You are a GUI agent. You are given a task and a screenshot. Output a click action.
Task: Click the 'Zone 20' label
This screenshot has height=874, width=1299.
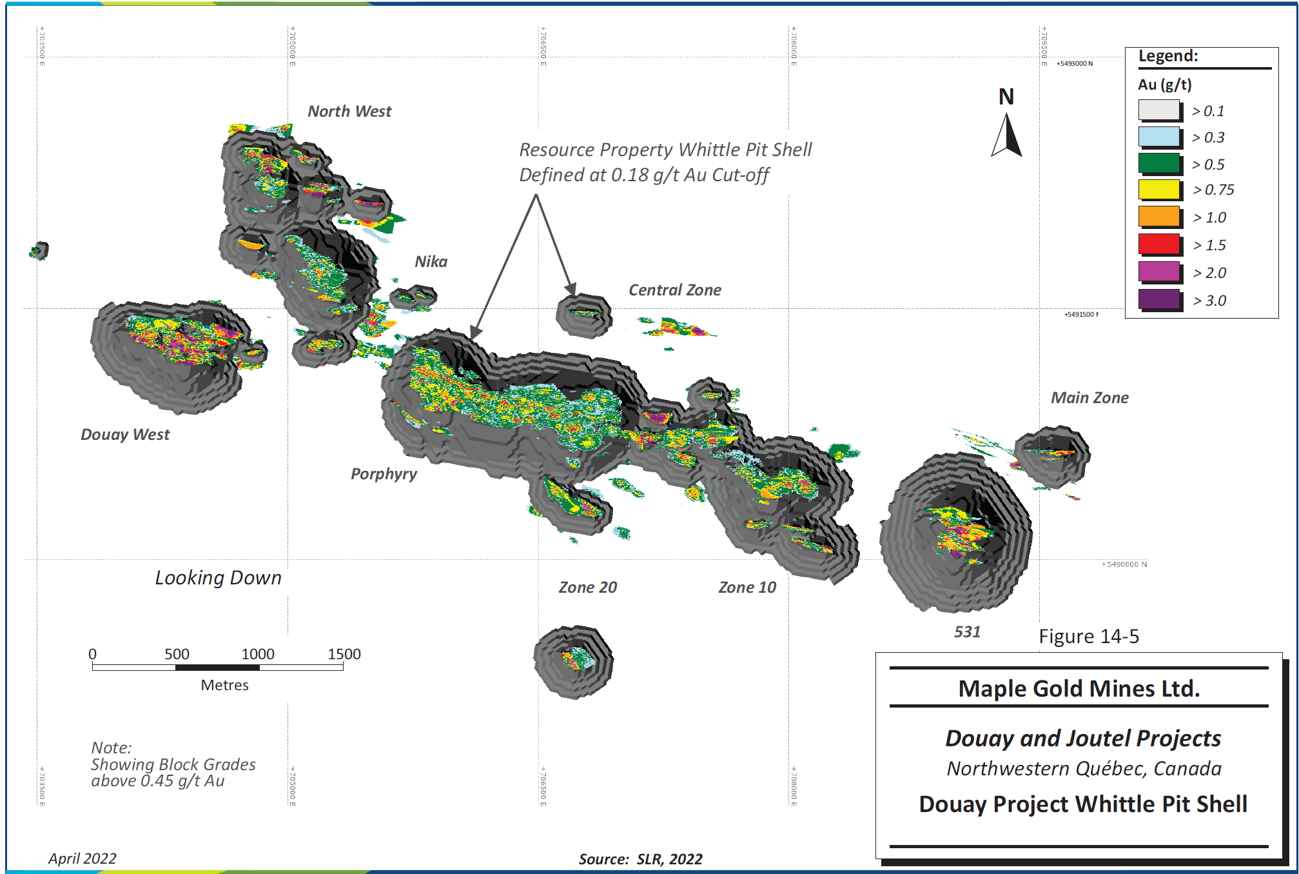587,588
